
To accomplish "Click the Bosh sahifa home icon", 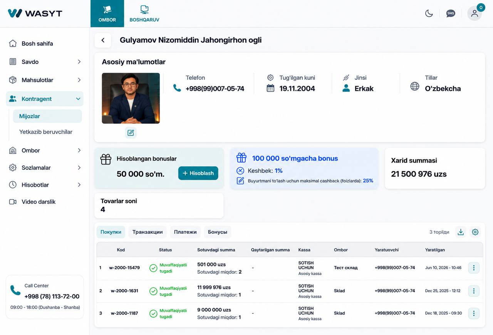I will (13, 44).
